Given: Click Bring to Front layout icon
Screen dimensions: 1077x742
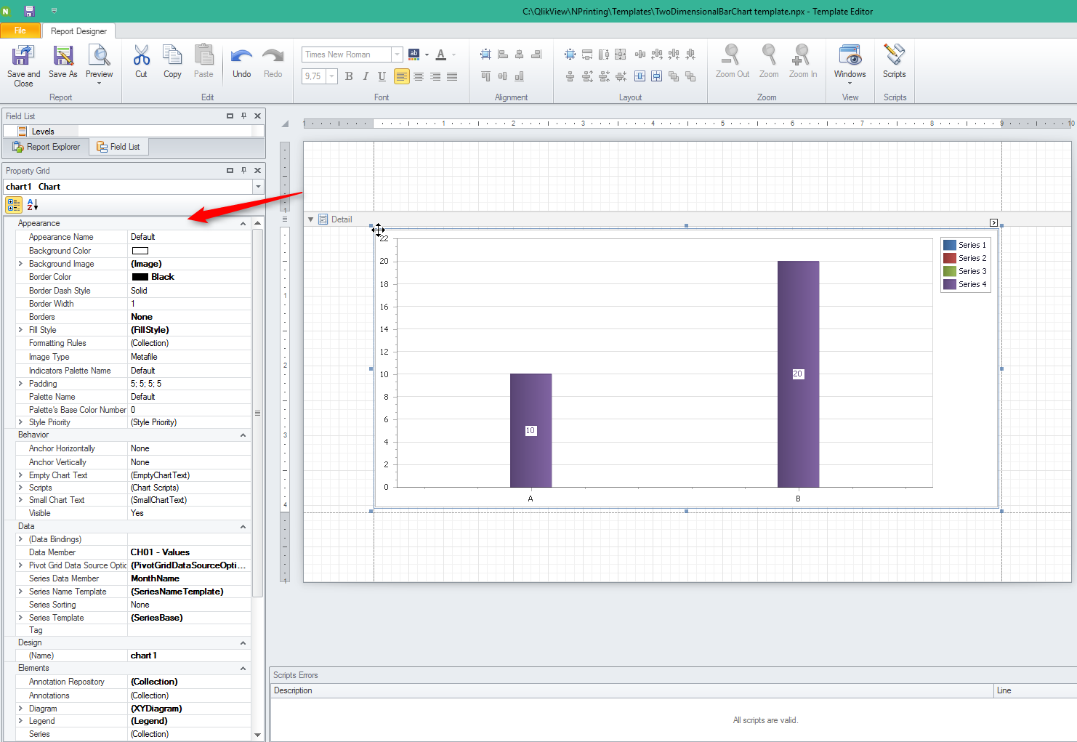Looking at the screenshot, I should (674, 76).
